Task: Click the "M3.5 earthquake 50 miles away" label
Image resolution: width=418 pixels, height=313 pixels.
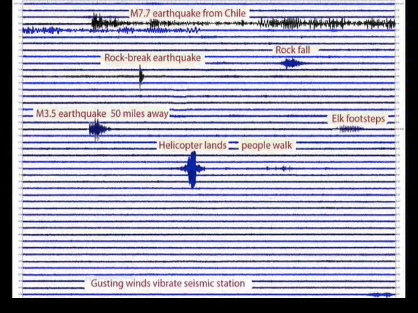Action: point(102,113)
